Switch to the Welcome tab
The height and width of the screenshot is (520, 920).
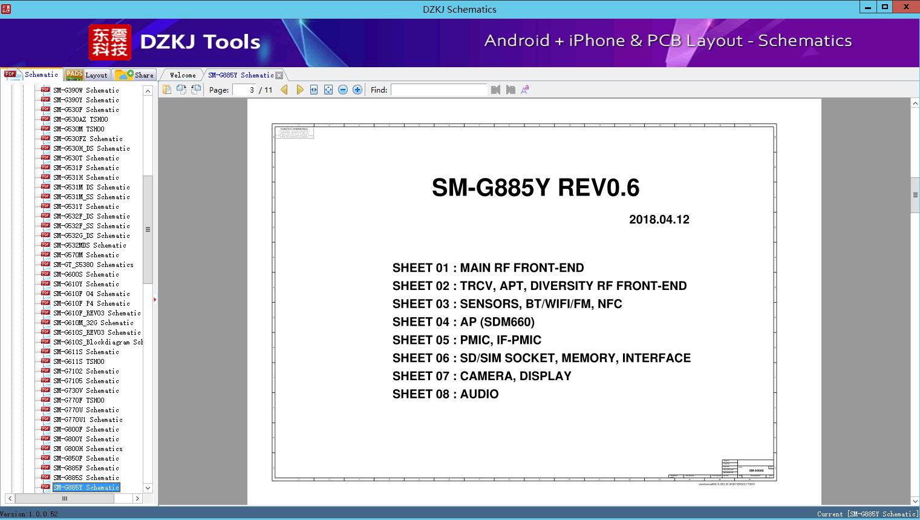183,75
